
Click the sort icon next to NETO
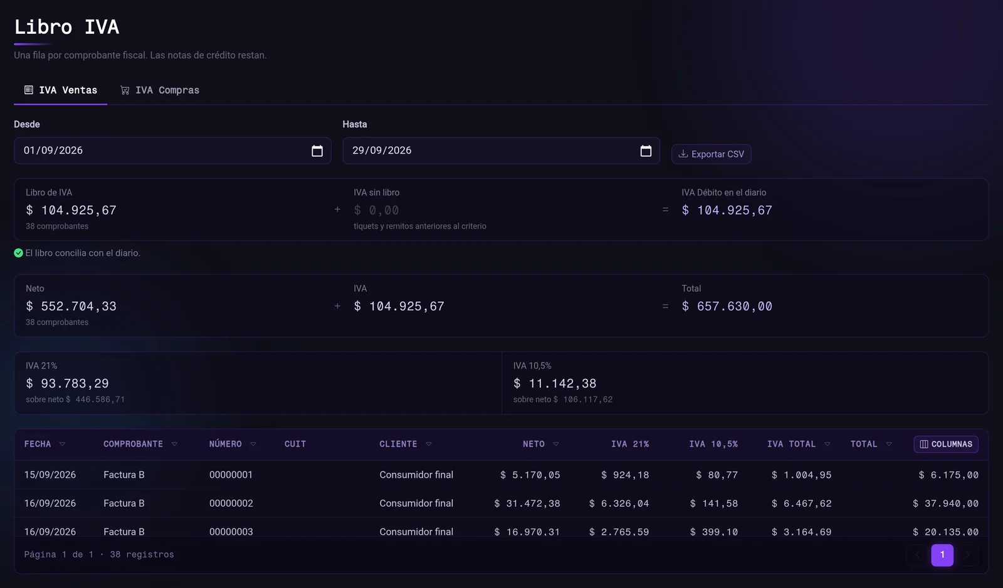coord(556,444)
